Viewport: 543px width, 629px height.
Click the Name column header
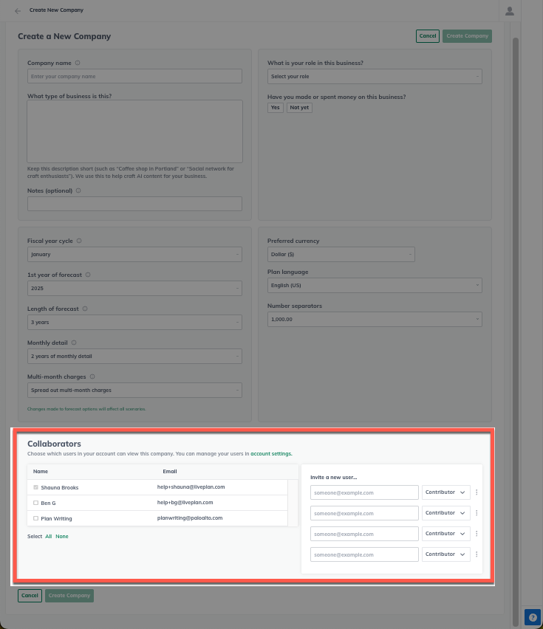41,471
